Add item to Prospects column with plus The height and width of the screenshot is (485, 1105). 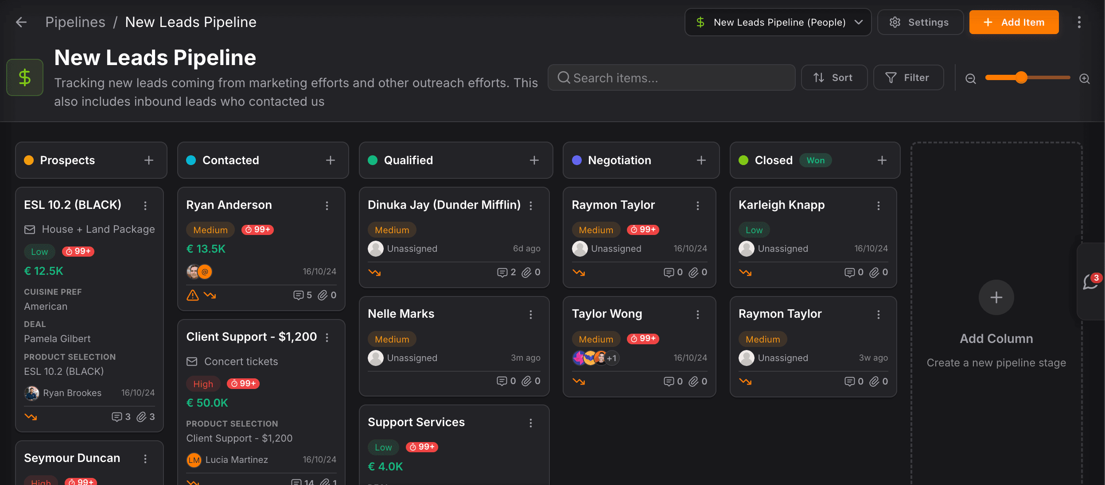point(149,160)
